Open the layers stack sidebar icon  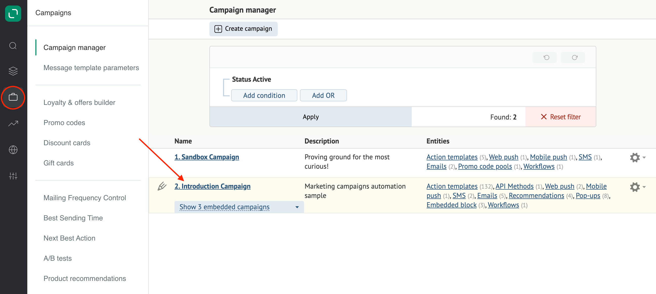click(13, 71)
